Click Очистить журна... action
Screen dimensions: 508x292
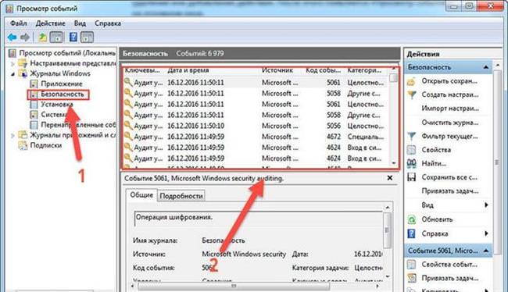click(x=450, y=123)
